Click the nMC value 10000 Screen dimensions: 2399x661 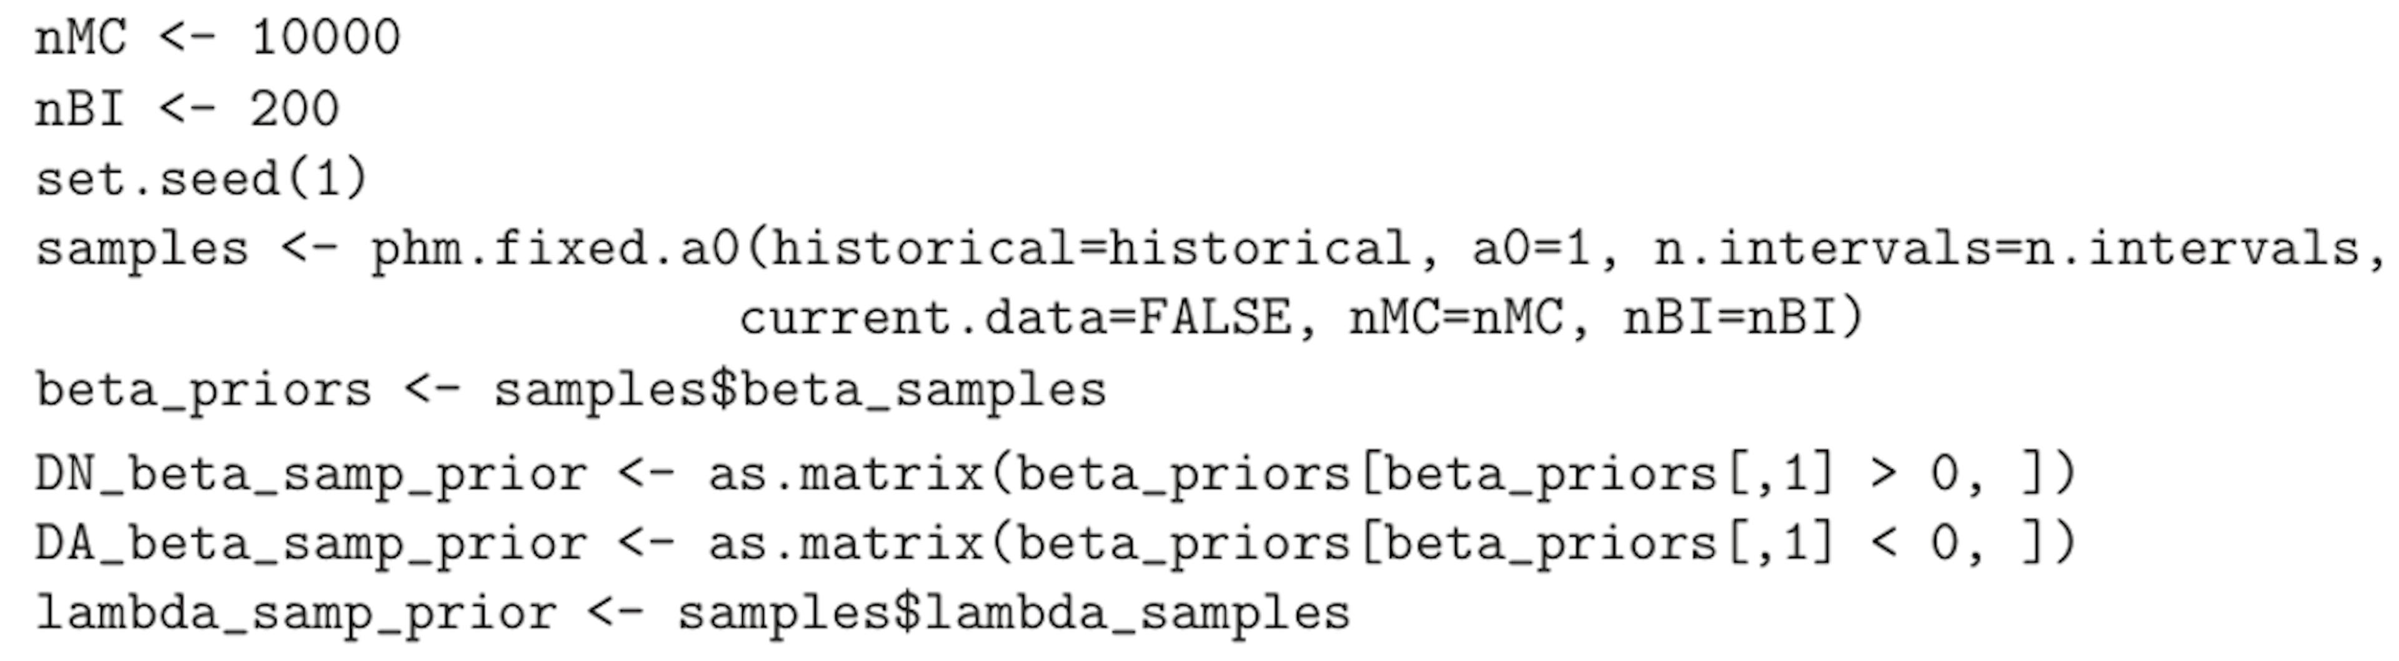coord(325,38)
